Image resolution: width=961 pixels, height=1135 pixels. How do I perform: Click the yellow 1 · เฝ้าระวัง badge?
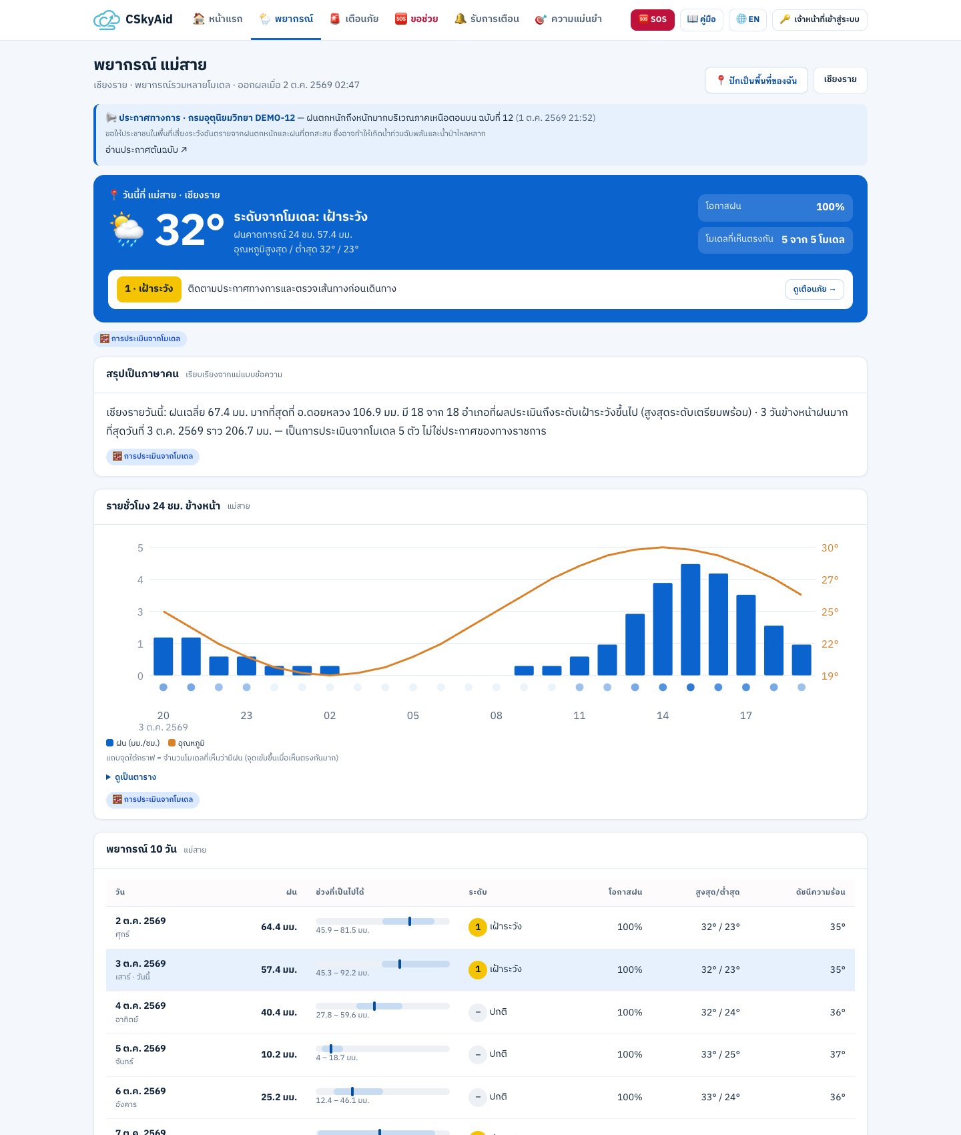click(149, 289)
